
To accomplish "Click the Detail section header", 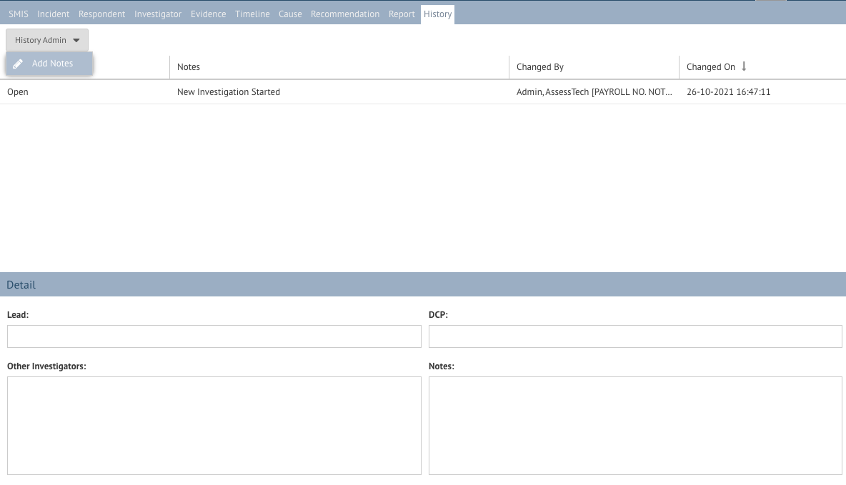I will tap(423, 284).
